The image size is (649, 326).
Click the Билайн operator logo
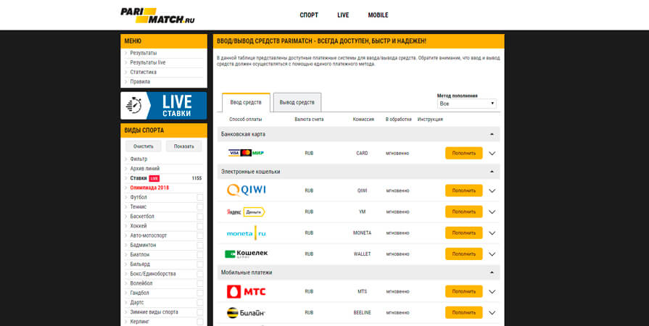pos(247,313)
